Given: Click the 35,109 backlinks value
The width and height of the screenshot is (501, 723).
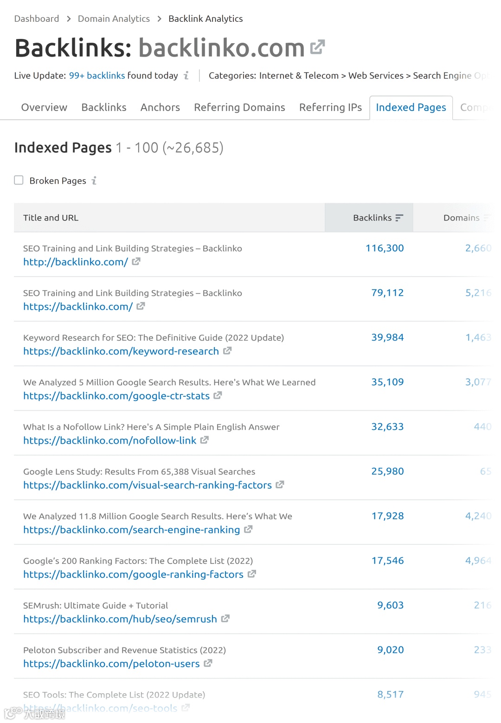Looking at the screenshot, I should tap(387, 381).
